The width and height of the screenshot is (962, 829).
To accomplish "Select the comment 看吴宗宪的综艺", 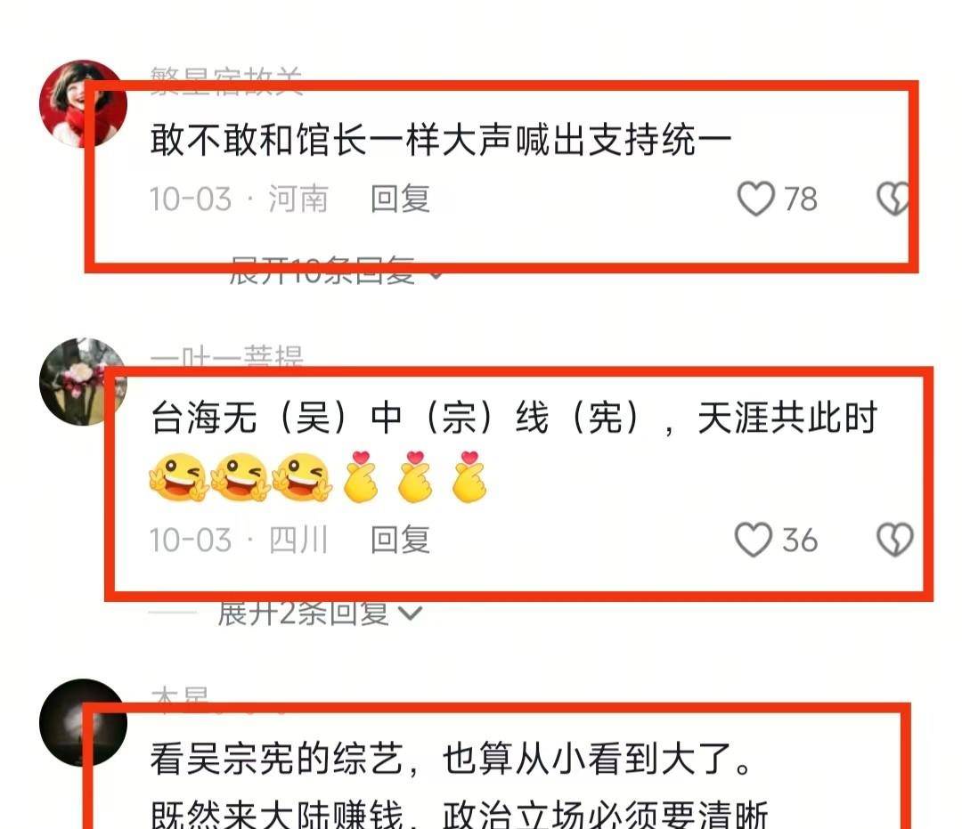I will pos(276,759).
